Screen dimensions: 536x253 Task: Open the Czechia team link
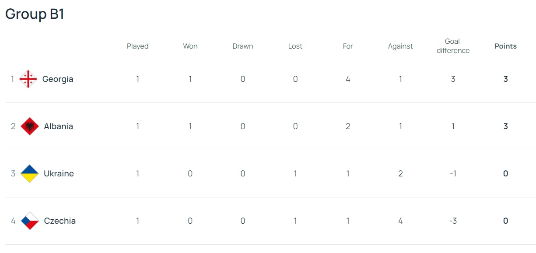(x=60, y=221)
